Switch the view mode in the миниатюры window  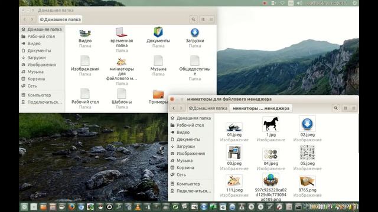click(x=346, y=108)
